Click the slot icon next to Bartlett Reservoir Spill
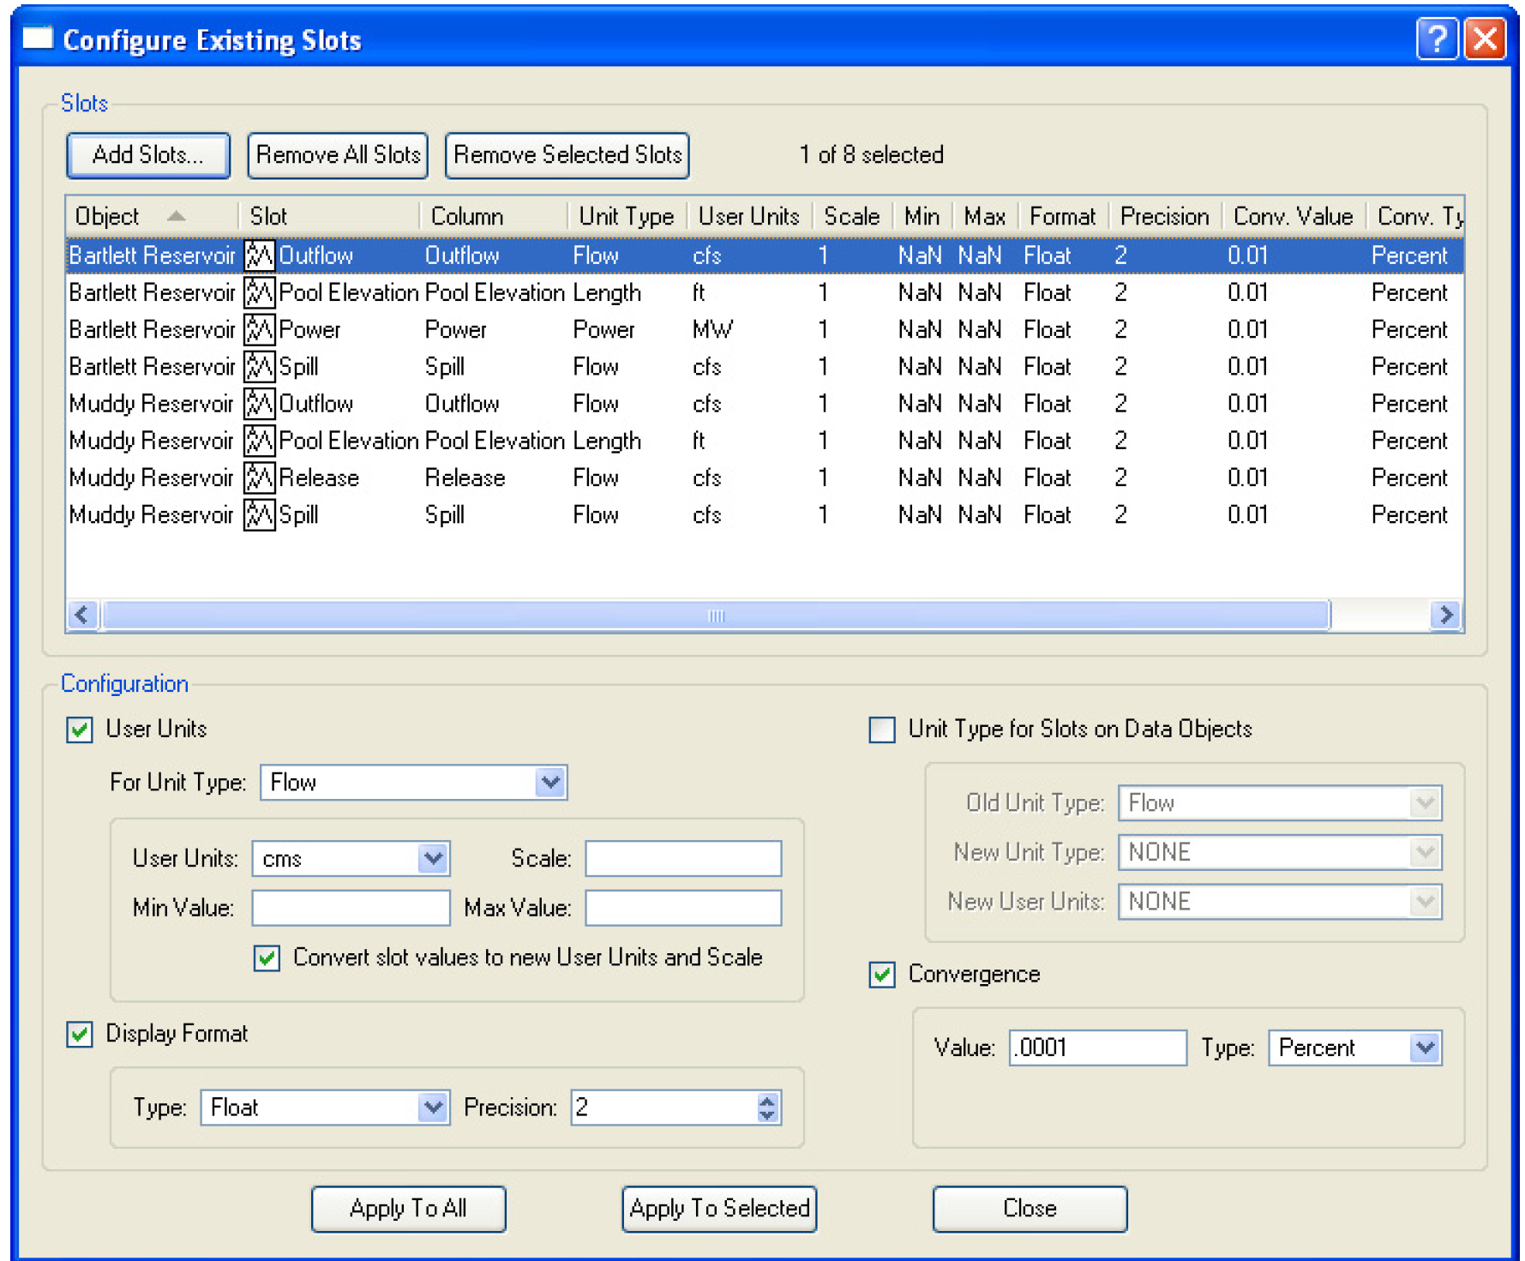Viewport: 1525px width, 1261px height. pos(259,367)
